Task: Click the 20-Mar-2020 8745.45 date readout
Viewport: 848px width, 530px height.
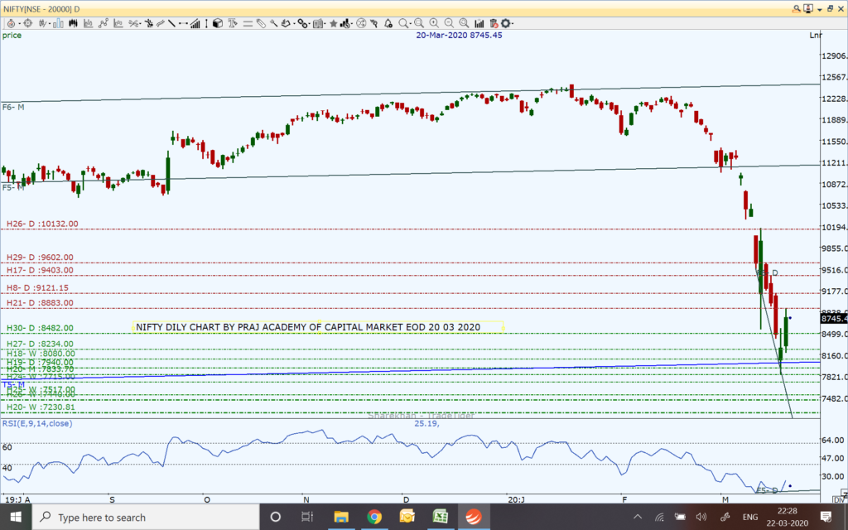Action: point(459,35)
